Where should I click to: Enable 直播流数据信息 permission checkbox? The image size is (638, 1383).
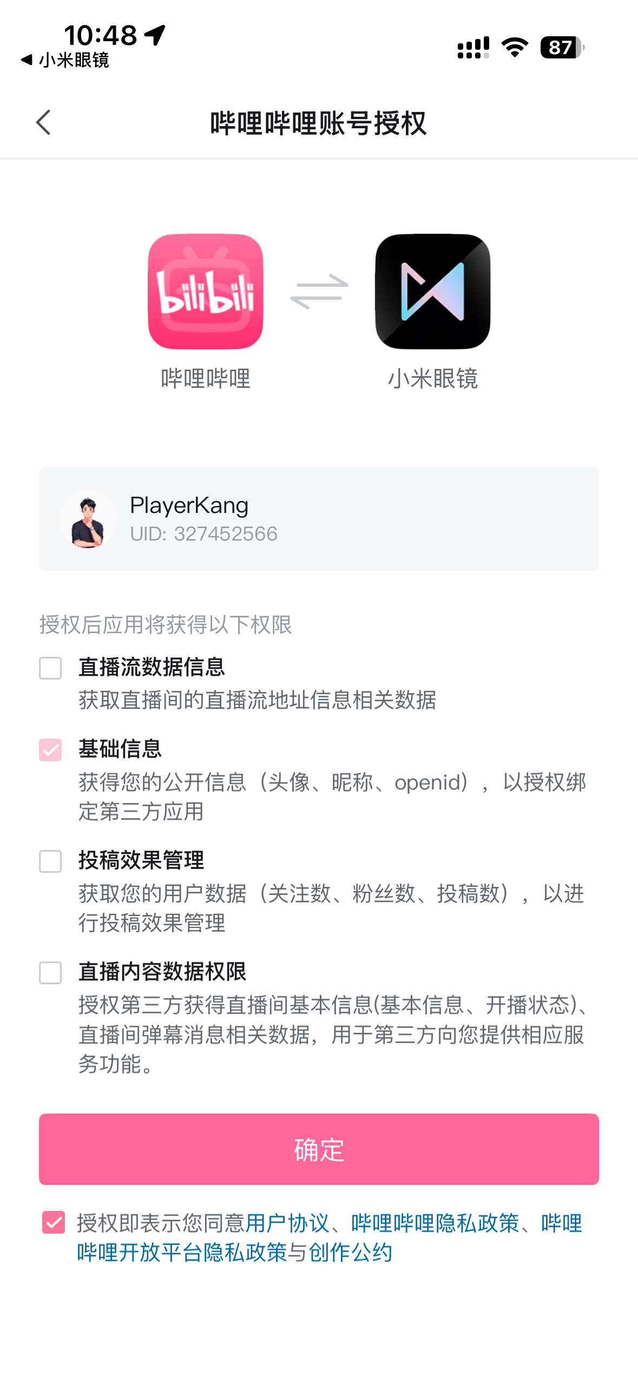pyautogui.click(x=50, y=668)
